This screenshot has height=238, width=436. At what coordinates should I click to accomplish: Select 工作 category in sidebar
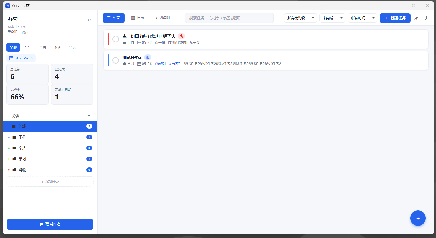click(50, 137)
